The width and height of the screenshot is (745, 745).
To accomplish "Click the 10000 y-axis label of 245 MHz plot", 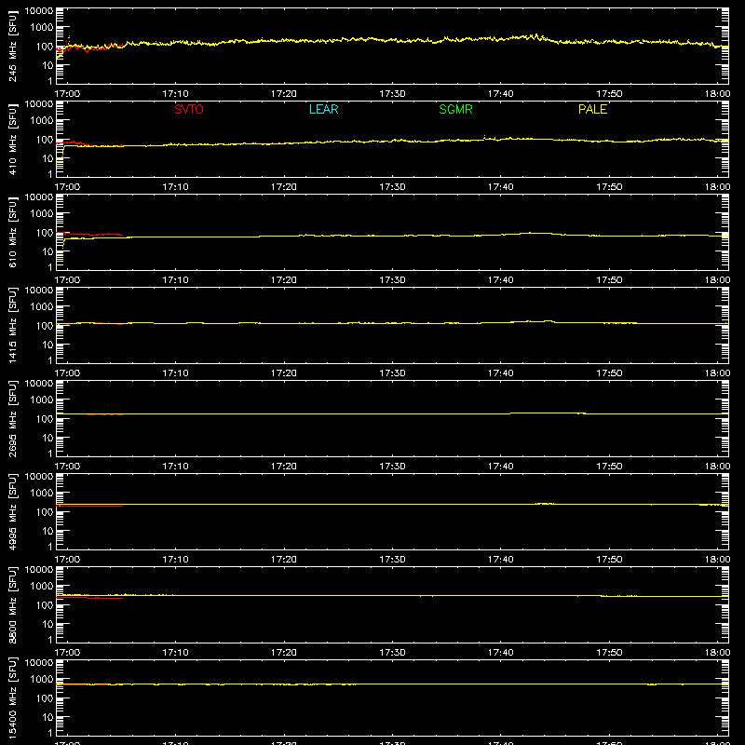I will (39, 11).
